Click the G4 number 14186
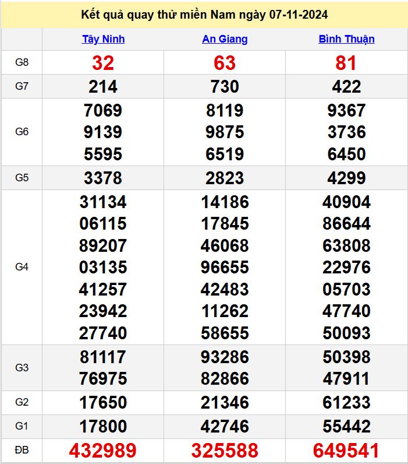 [x=225, y=202]
